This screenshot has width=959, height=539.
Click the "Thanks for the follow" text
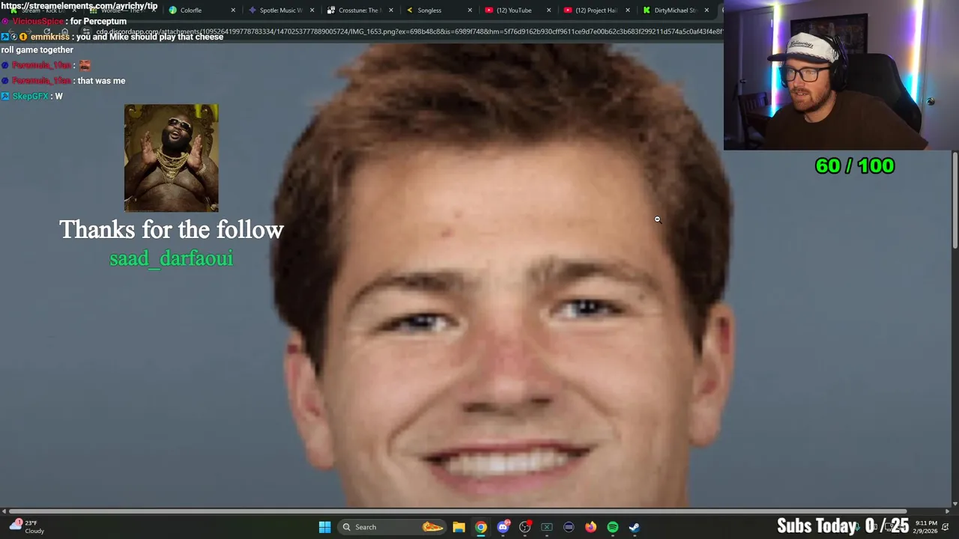pyautogui.click(x=172, y=229)
